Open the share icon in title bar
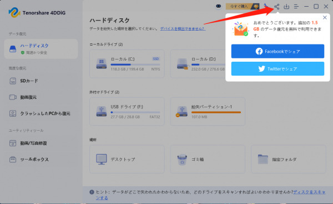 pos(276,6)
